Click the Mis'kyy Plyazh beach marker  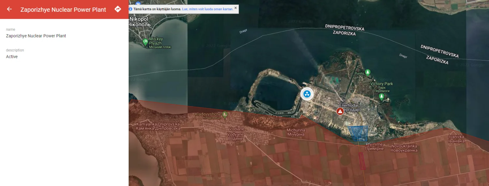click(145, 42)
